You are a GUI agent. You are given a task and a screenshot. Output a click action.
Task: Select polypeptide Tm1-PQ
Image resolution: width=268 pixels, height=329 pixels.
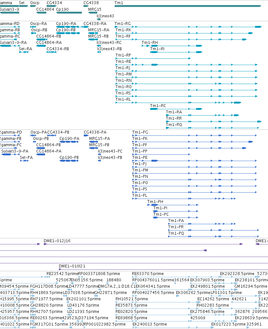pyautogui.click(x=214, y=236)
